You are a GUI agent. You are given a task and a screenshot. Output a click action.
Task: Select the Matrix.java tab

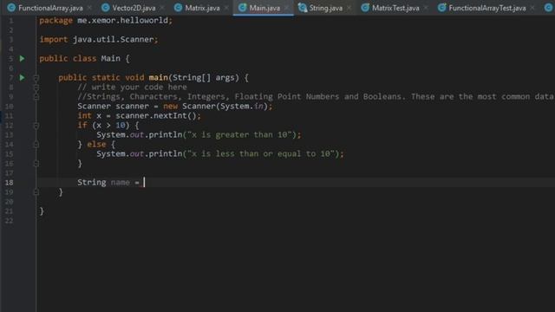click(202, 8)
